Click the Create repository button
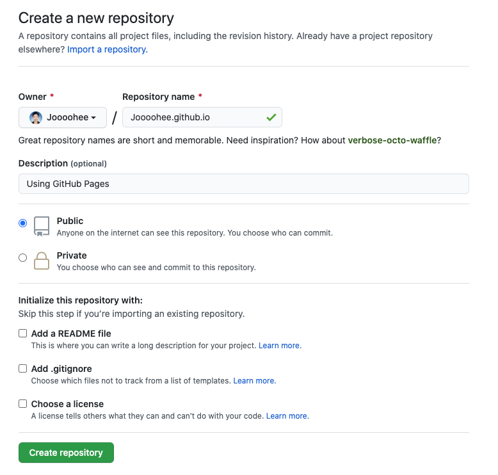 [66, 453]
